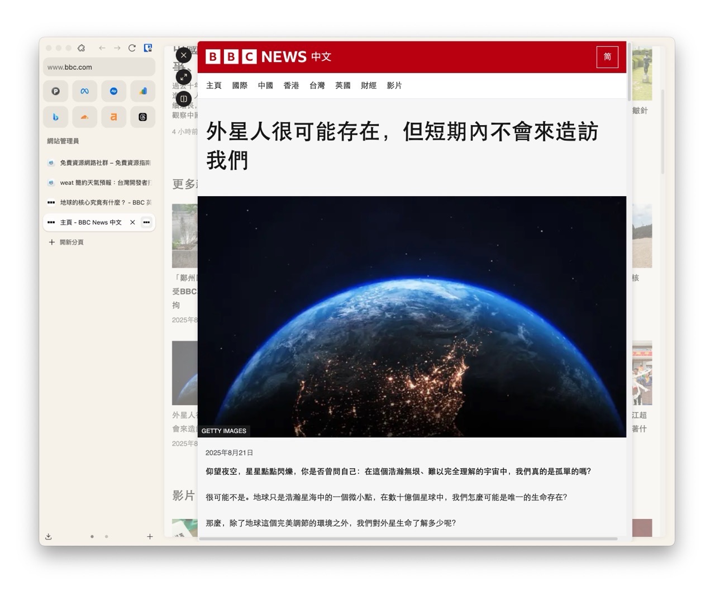Add a new space with plus icon
Viewport: 715px width, 591px height.
pyautogui.click(x=150, y=536)
